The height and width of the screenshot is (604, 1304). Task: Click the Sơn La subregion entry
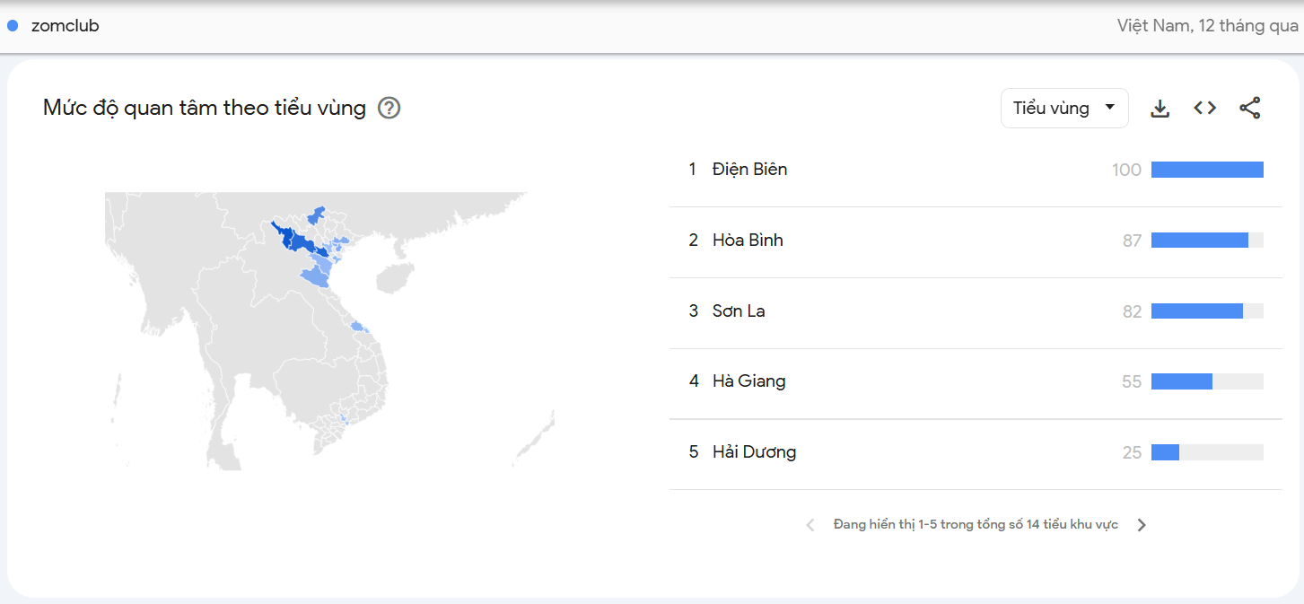point(739,311)
